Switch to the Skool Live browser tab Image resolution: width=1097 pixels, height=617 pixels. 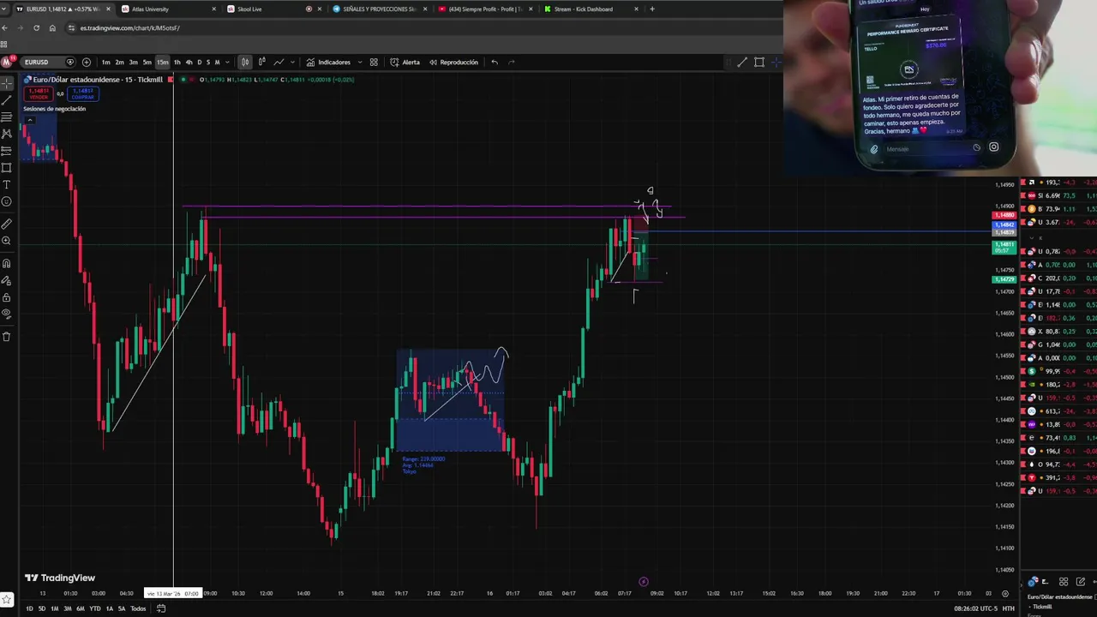[274, 9]
